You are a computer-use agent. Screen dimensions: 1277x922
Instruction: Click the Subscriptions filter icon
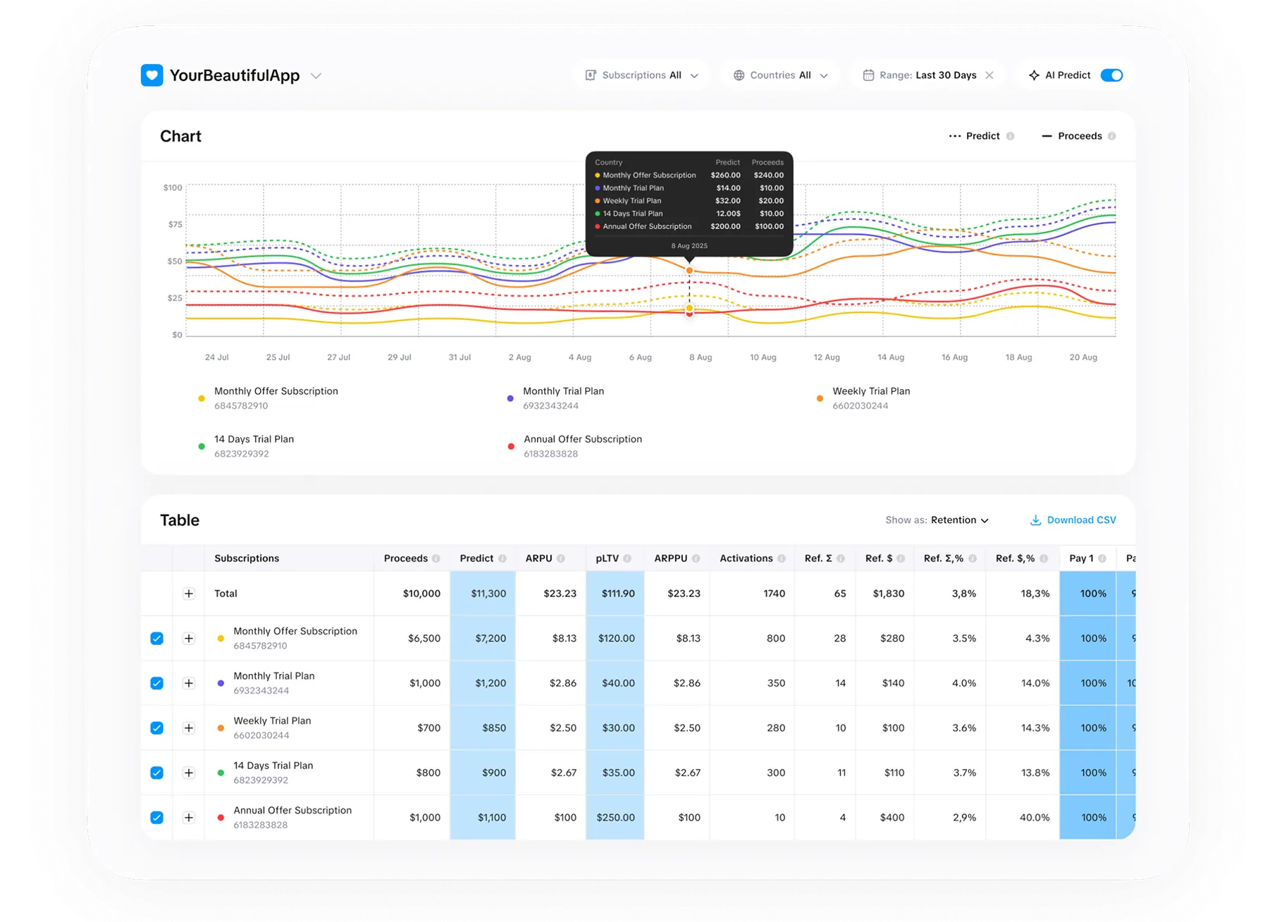tap(592, 75)
